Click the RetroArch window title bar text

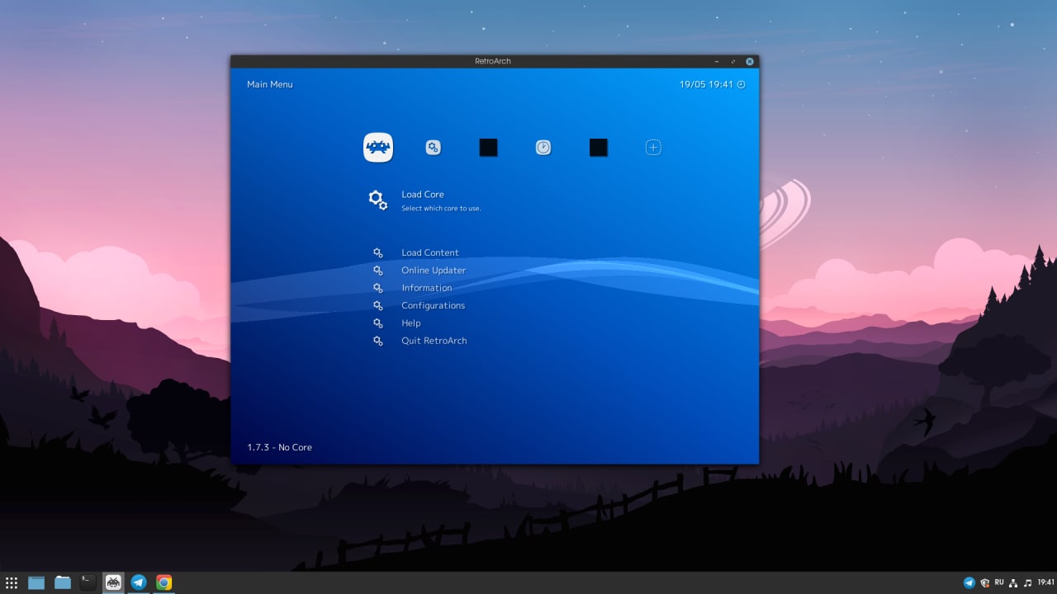coord(493,61)
